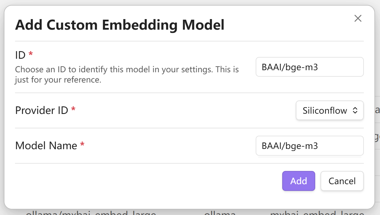Image resolution: width=380 pixels, height=215 pixels.
Task: Cancel adding the embedding model
Action: [342, 181]
